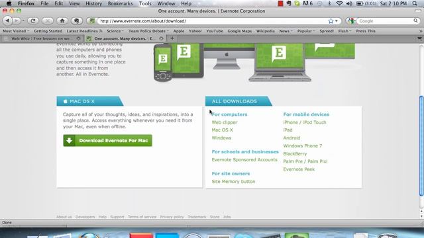424x238 pixels.
Task: Click the red square menu bar icon
Action: (280, 3)
